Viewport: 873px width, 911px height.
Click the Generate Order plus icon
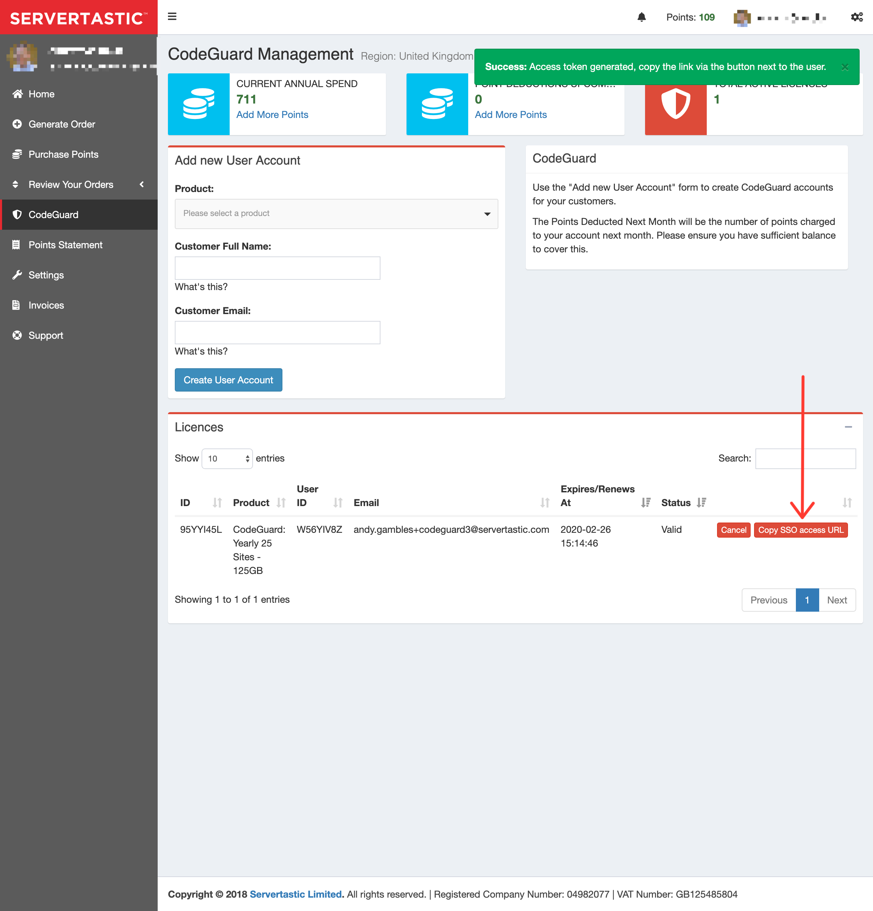(x=17, y=124)
